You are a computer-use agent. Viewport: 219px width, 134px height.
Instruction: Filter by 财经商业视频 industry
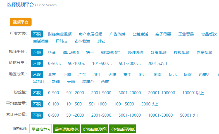click(x=60, y=34)
